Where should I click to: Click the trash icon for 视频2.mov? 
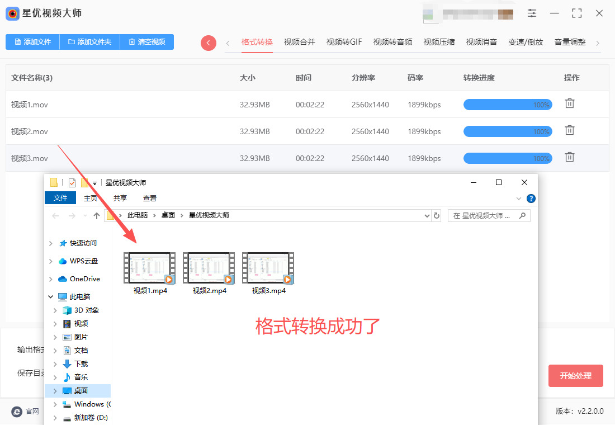point(569,130)
